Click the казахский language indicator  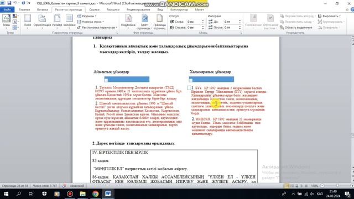click(77, 186)
